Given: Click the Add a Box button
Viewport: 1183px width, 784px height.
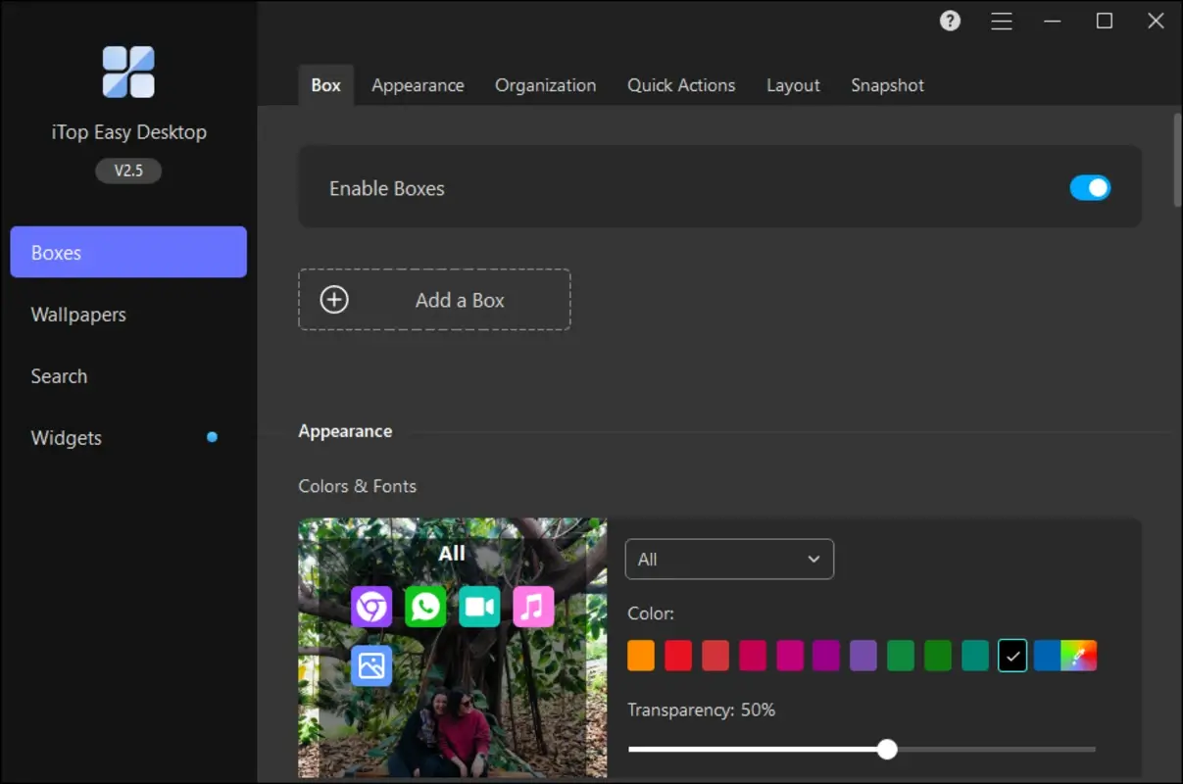Looking at the screenshot, I should click(x=434, y=299).
